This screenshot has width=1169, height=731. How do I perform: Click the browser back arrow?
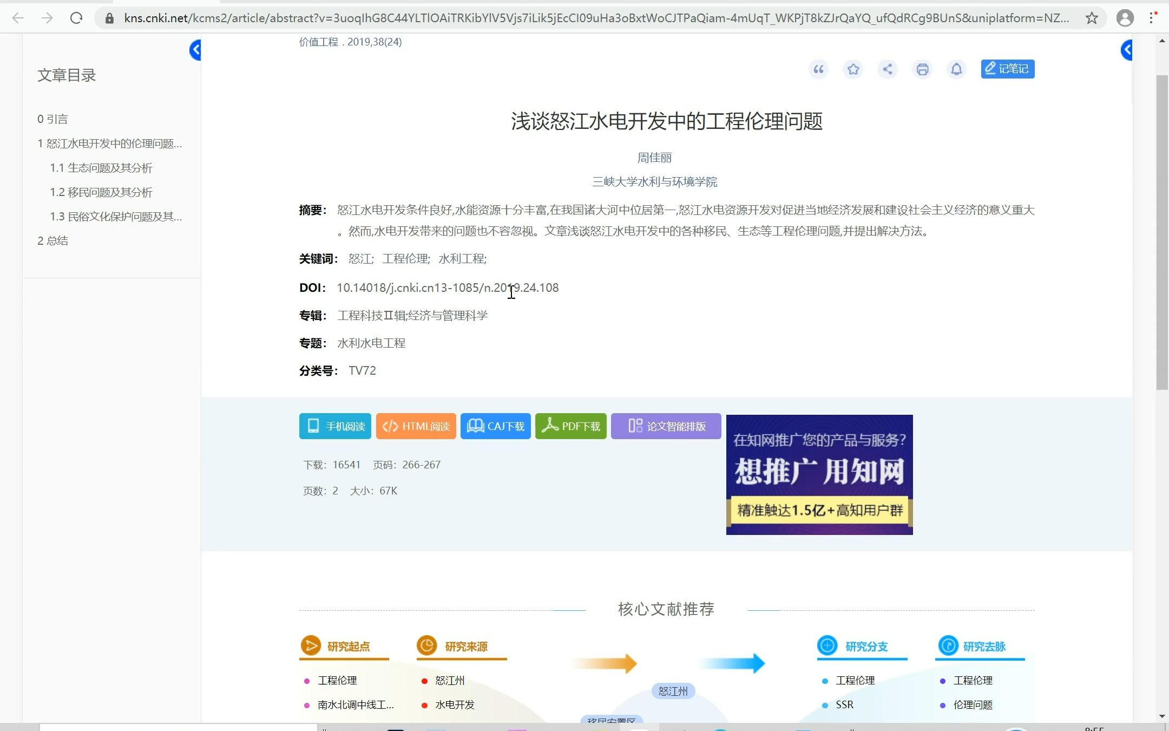point(18,18)
